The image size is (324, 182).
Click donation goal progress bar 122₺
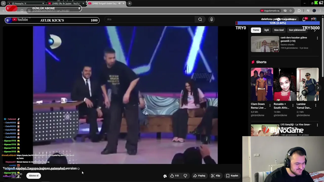278,23
